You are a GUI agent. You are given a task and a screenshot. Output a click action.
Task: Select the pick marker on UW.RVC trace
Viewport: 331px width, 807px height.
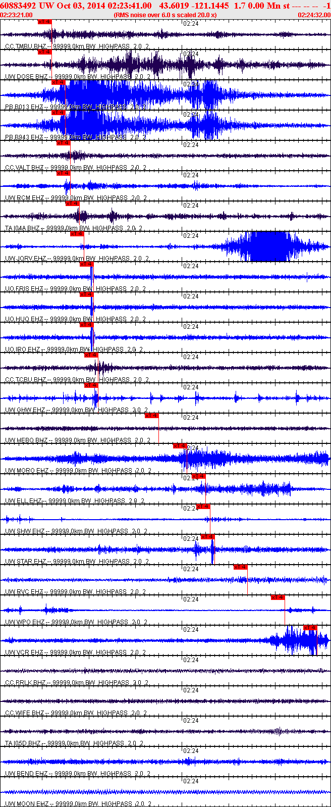[x=240, y=567]
